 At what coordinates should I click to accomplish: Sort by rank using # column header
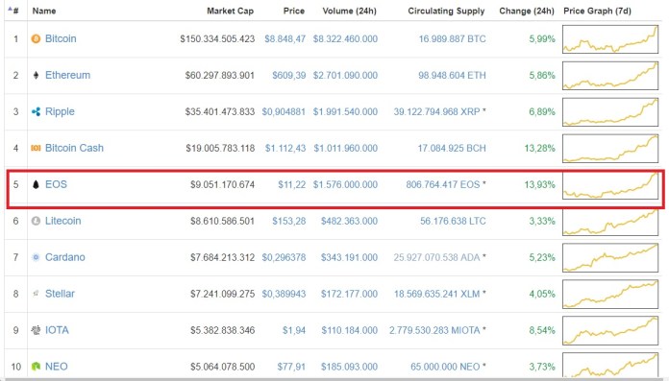point(14,11)
